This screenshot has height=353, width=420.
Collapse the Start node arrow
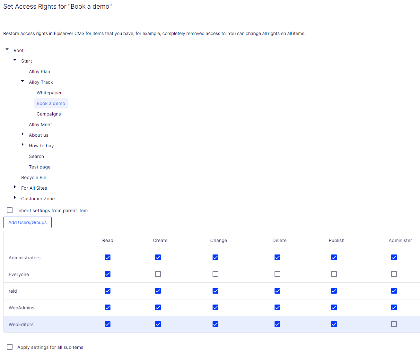pyautogui.click(x=14, y=60)
